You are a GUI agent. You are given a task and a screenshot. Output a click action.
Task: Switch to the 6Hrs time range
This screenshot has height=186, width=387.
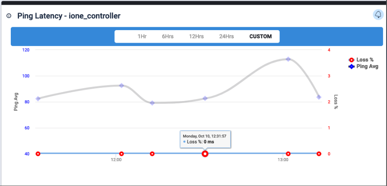167,37
